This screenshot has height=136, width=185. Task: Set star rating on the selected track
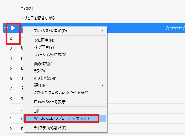pos(175,28)
